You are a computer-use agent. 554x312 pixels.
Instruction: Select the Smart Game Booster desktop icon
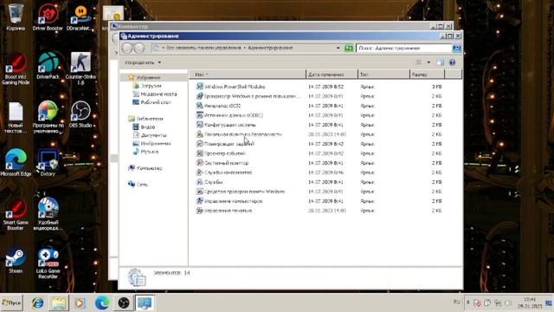(x=16, y=215)
